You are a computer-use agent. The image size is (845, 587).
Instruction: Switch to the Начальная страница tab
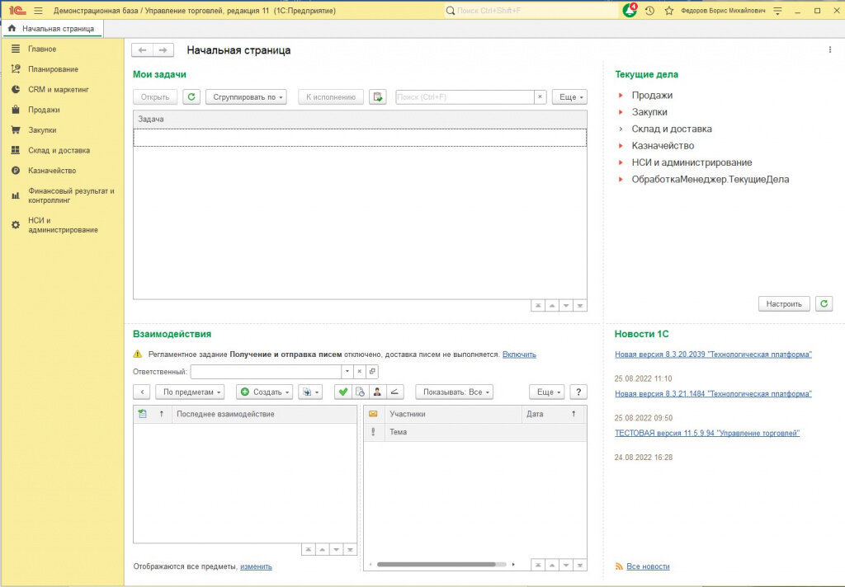52,29
